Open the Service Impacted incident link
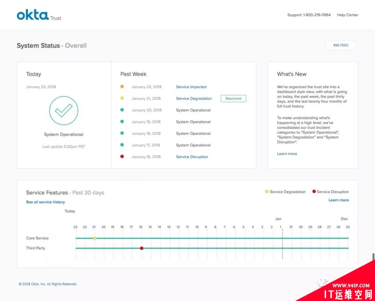375x301 pixels. [191, 87]
